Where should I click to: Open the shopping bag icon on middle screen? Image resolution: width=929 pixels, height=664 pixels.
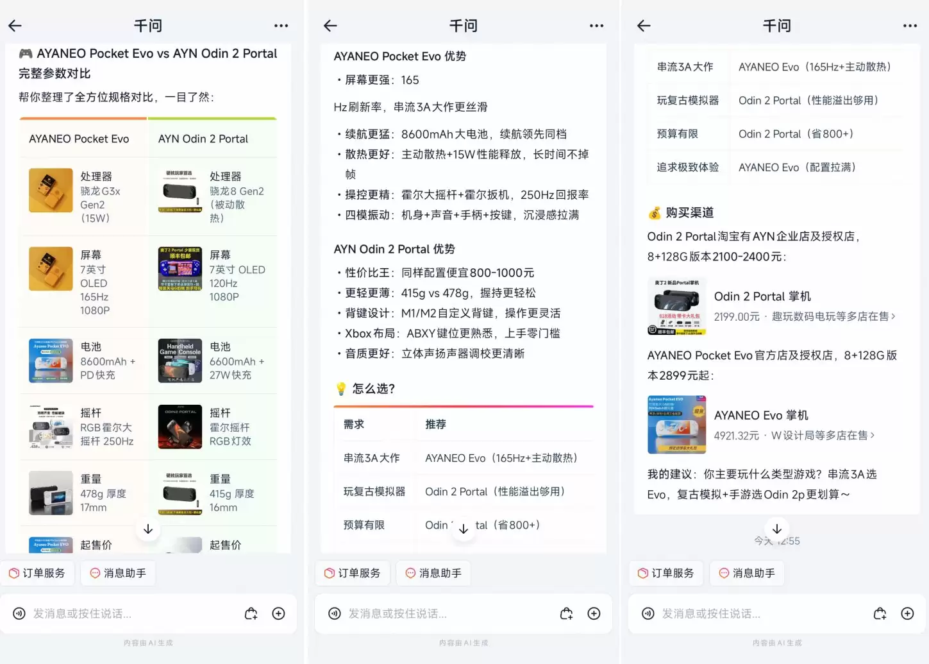[567, 614]
